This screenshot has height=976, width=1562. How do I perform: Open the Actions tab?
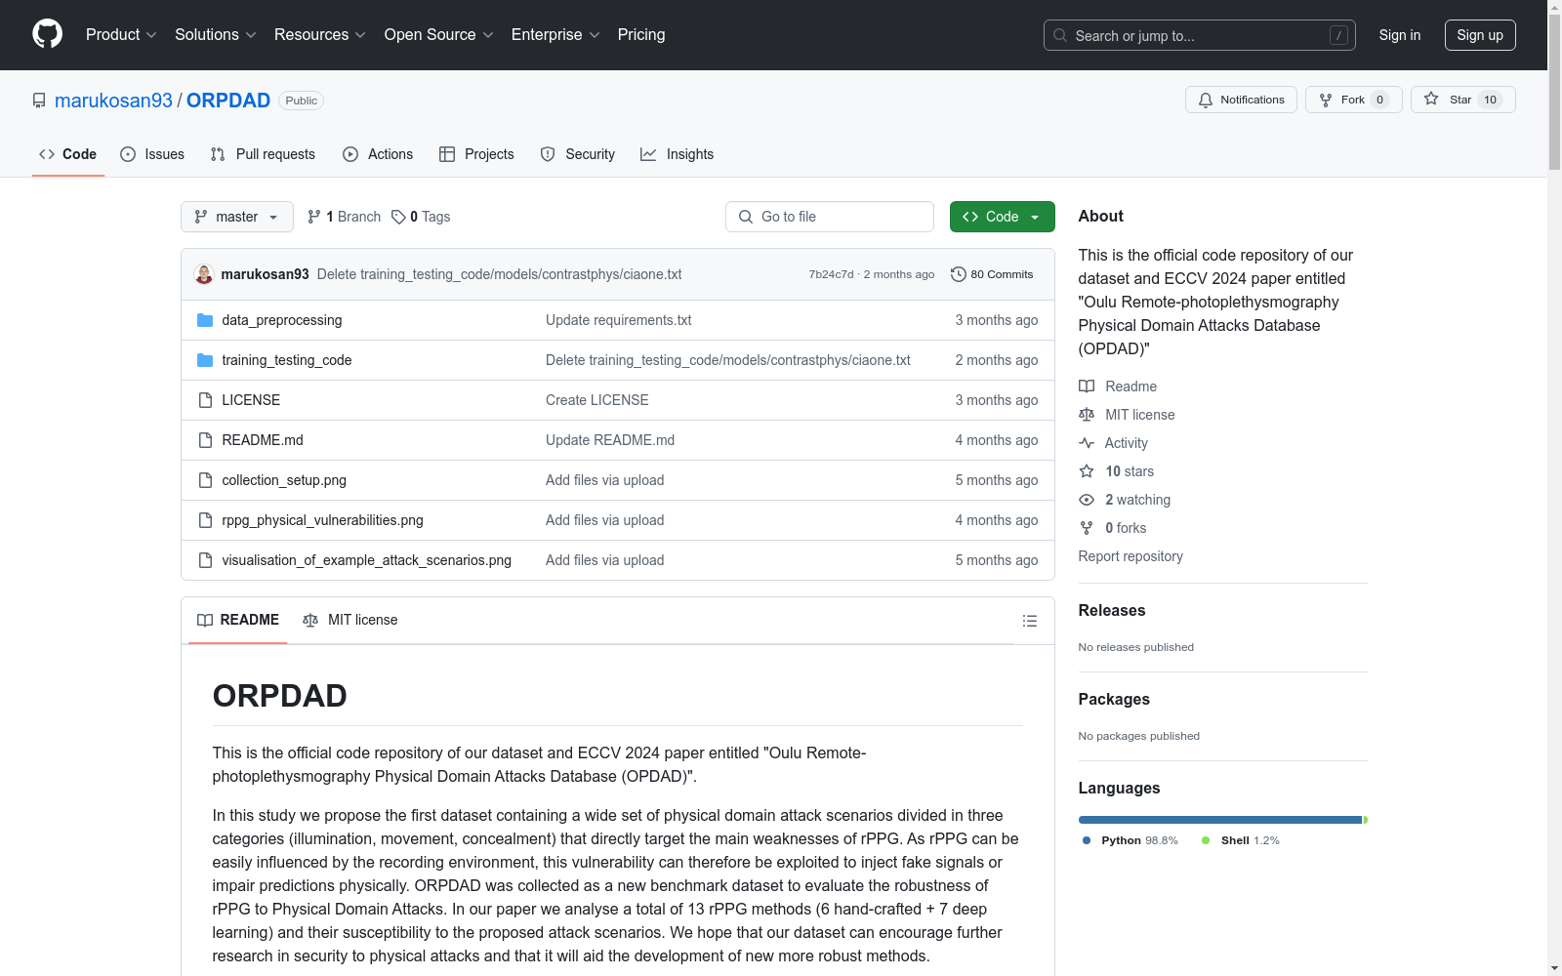point(378,154)
